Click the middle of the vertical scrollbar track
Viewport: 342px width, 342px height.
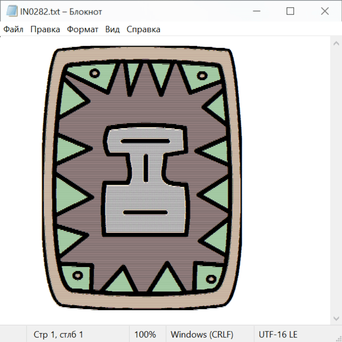tap(336, 180)
